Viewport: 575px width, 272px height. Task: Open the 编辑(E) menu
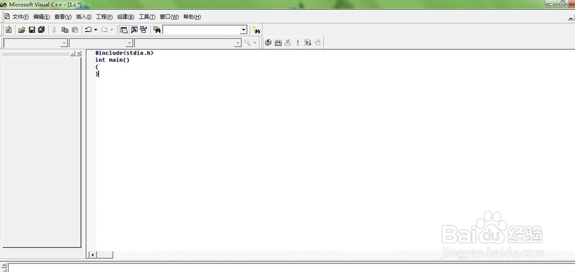pyautogui.click(x=41, y=17)
